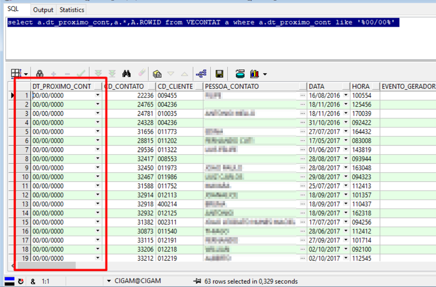Click the blue and black status icon
The width and height of the screenshot is (436, 287).
point(9,281)
